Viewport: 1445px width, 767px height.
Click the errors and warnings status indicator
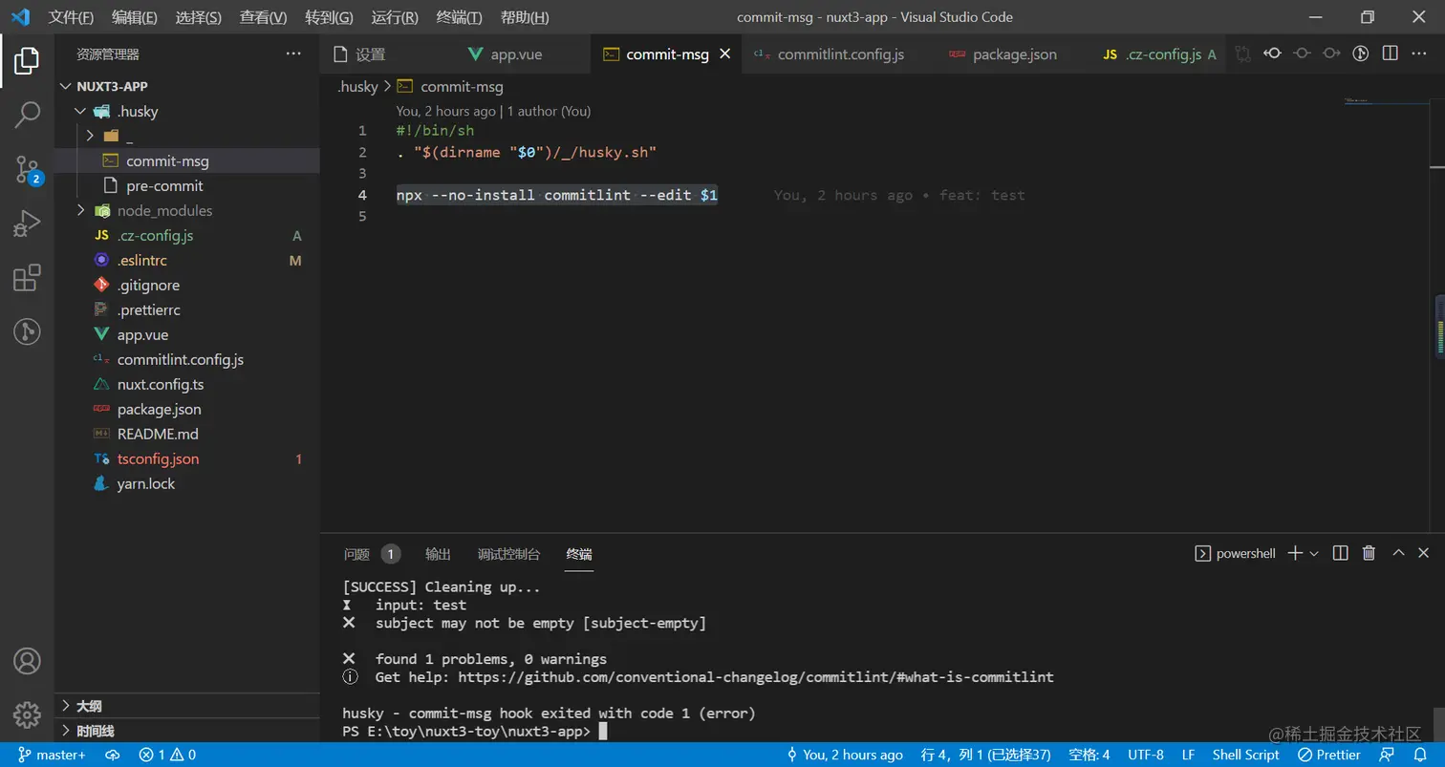click(x=167, y=755)
